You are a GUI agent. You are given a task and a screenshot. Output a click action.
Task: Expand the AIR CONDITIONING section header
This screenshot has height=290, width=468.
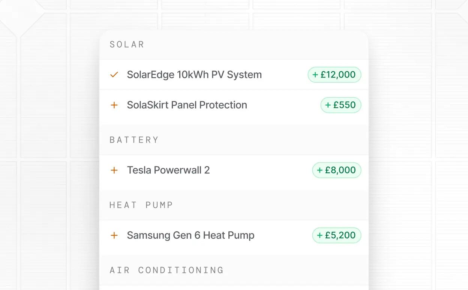pos(166,270)
